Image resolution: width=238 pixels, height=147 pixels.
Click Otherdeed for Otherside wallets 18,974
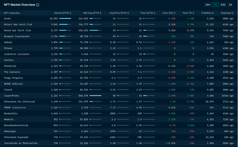210,102
